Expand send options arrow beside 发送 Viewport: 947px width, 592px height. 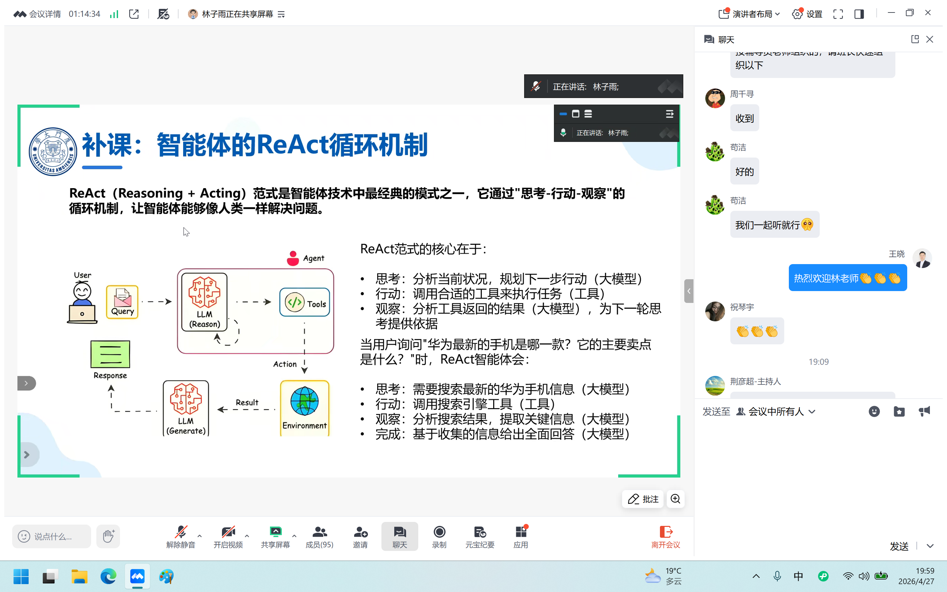pyautogui.click(x=930, y=546)
